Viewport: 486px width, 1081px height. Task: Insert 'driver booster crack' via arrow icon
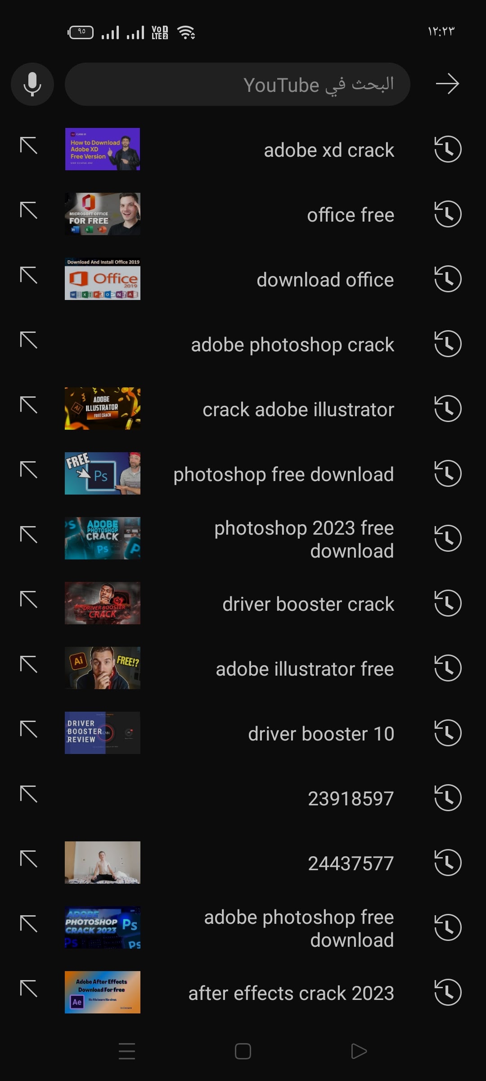click(x=29, y=600)
